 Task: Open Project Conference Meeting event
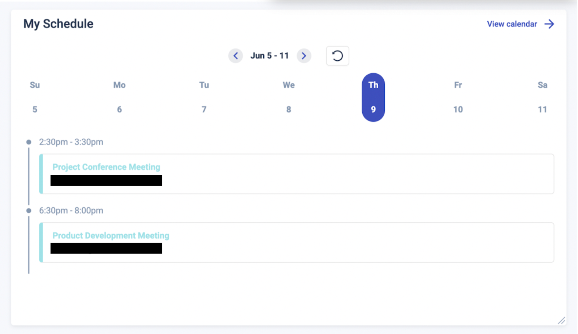point(297,174)
